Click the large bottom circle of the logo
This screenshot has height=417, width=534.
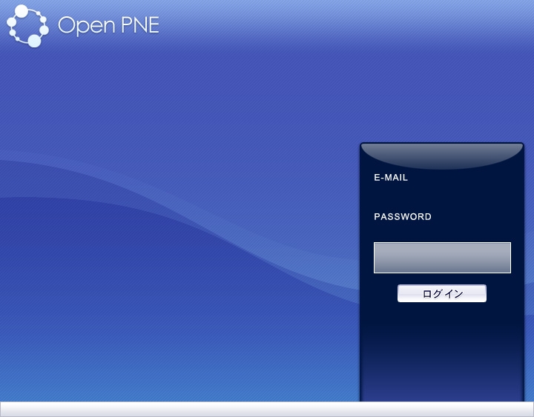pos(34,41)
